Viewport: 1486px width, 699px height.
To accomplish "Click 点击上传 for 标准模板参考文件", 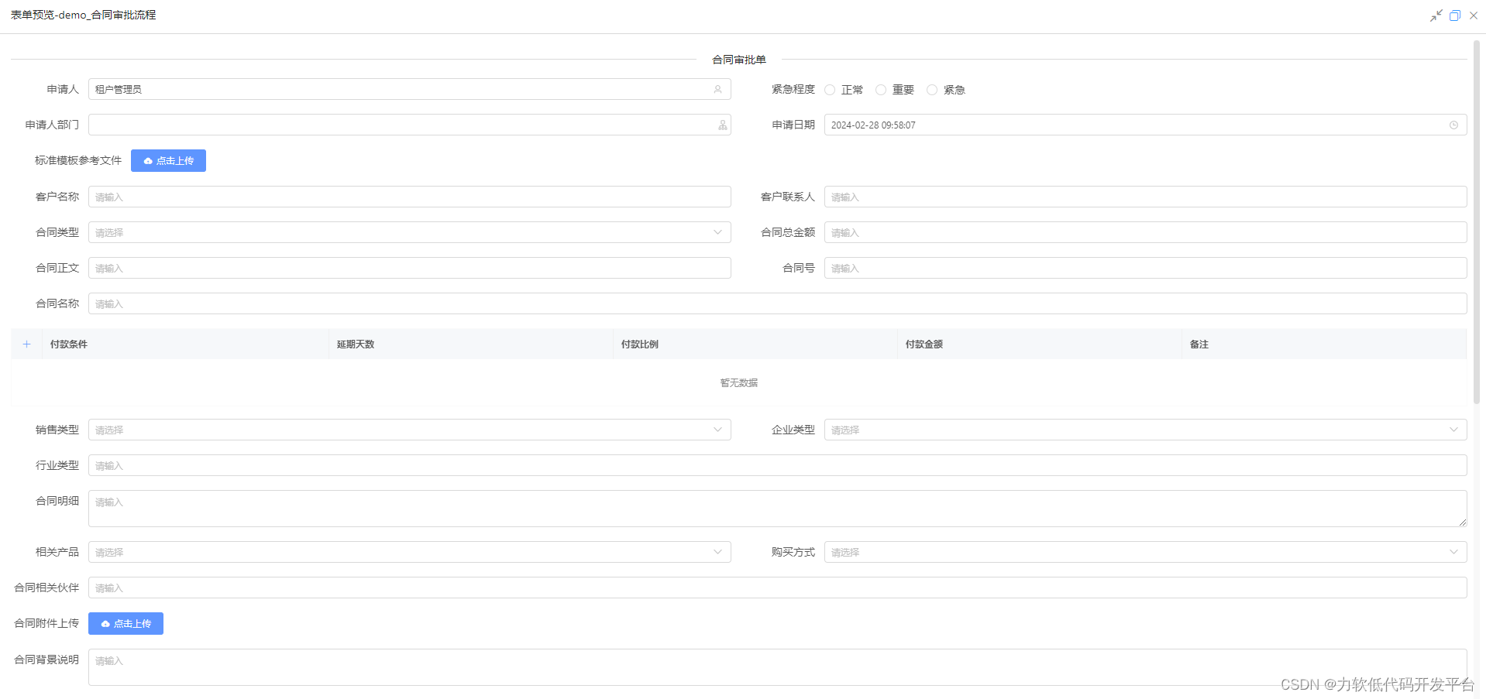I will tap(168, 161).
